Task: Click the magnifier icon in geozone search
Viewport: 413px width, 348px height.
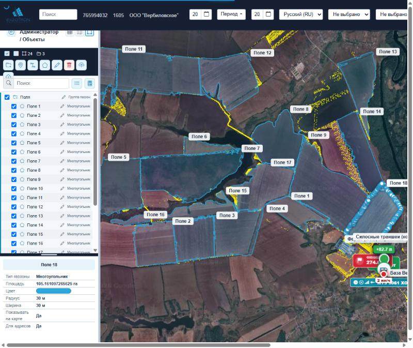Action: point(9,83)
